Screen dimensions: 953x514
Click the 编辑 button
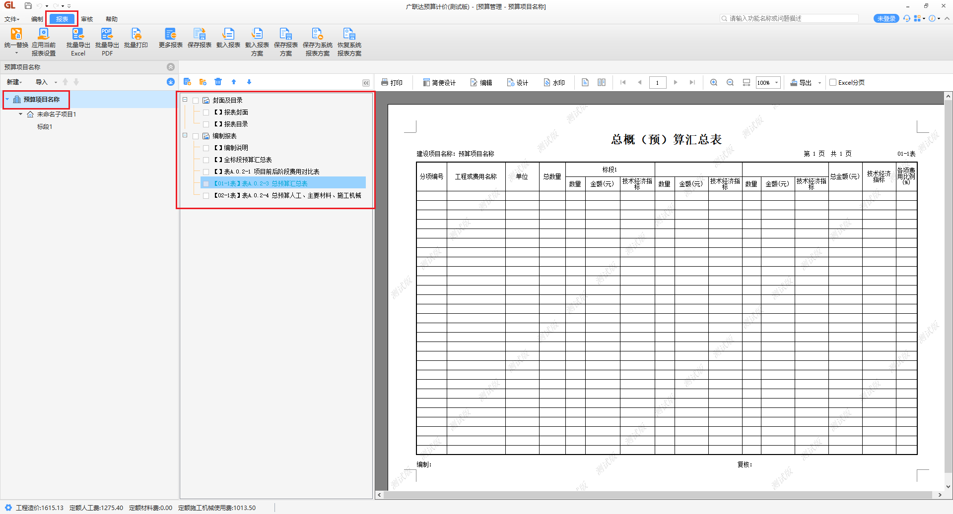(481, 82)
